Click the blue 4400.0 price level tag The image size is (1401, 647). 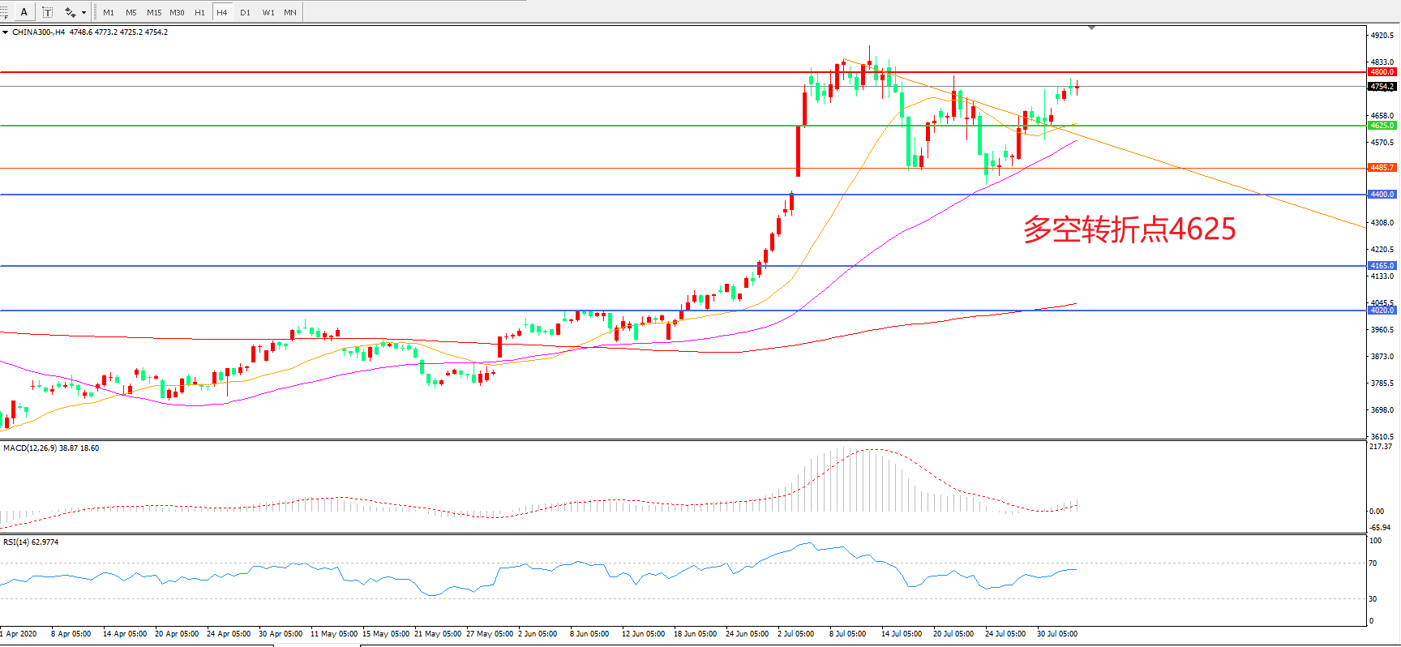coord(1382,195)
